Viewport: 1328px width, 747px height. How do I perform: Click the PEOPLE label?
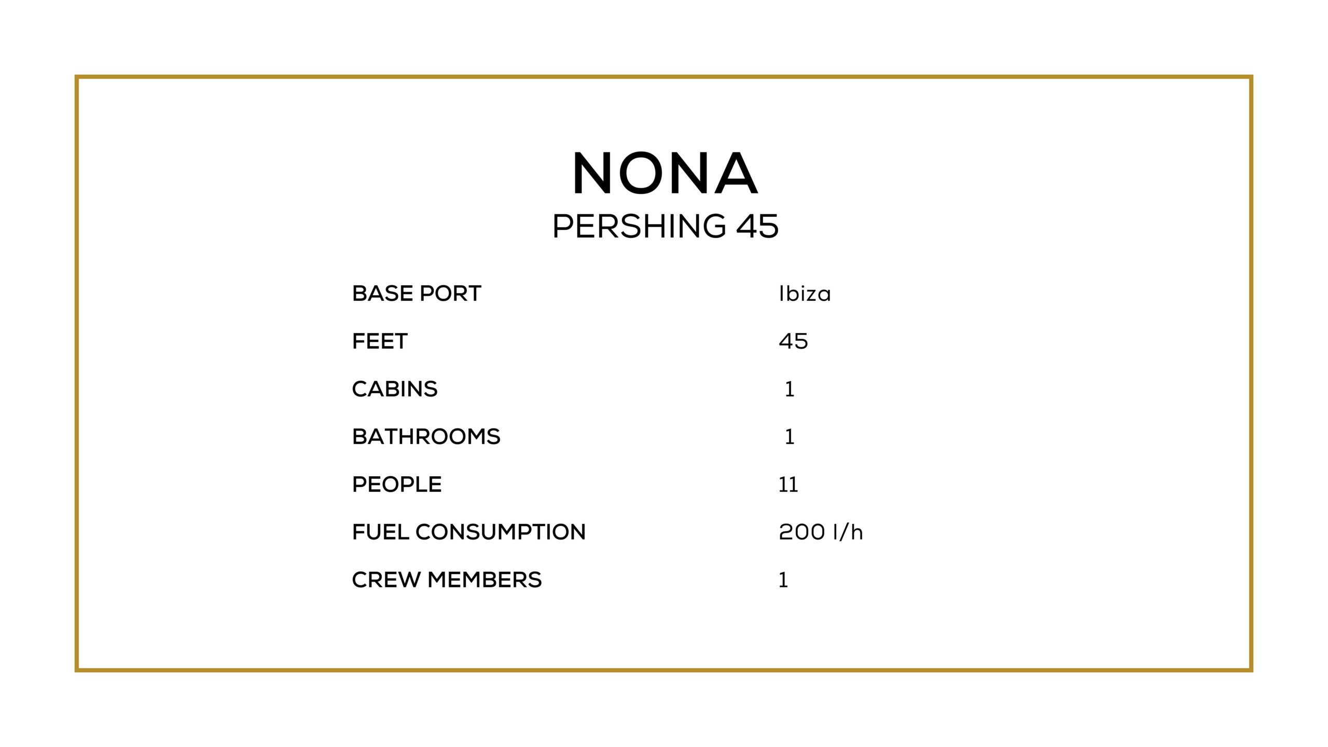397,485
